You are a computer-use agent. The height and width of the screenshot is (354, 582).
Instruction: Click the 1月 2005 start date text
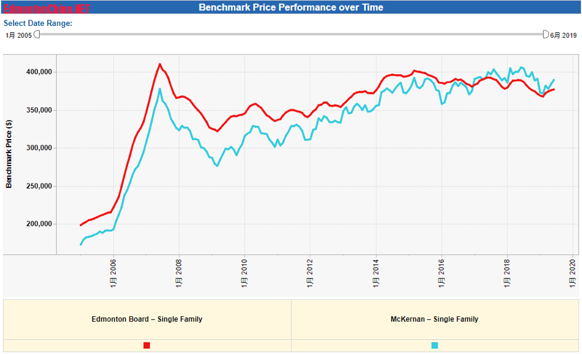(19, 36)
